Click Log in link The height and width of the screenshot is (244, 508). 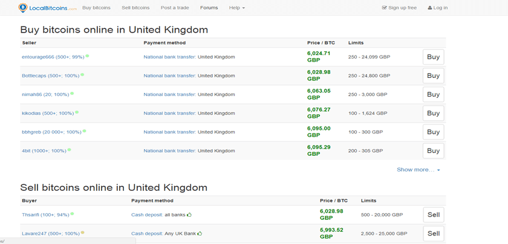coord(438,8)
